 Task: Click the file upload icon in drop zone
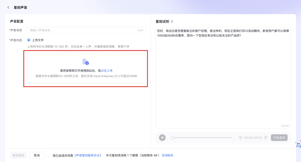tap(85, 62)
